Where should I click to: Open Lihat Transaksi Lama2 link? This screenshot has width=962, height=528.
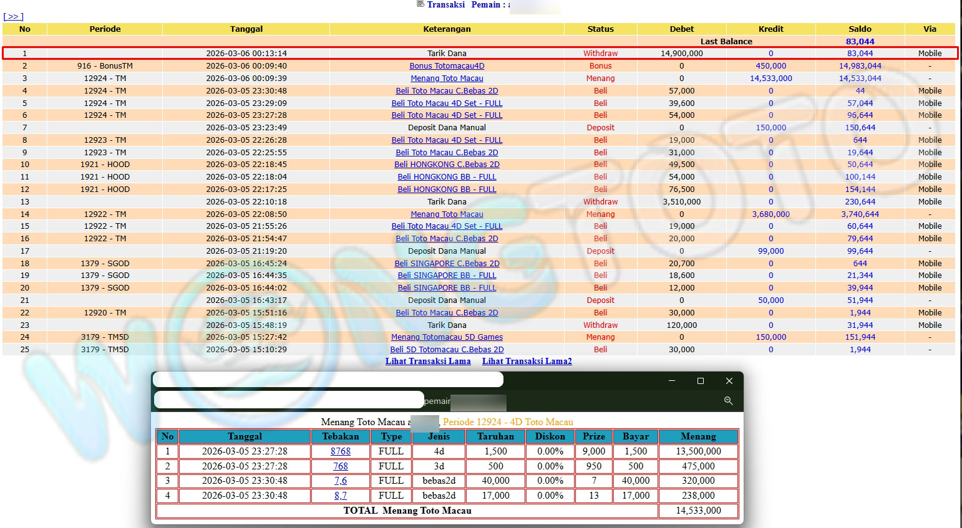coord(527,361)
